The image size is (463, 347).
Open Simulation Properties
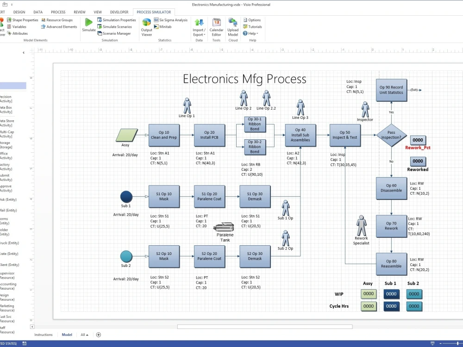pyautogui.click(x=116, y=20)
